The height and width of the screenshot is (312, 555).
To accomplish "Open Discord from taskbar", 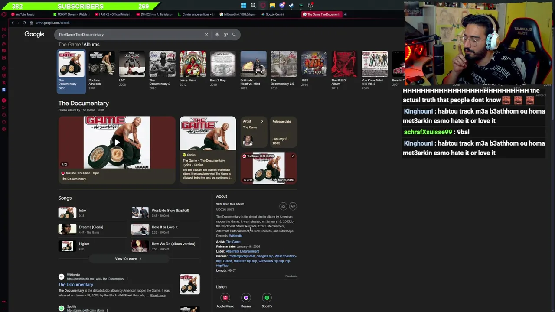I will point(282,5).
